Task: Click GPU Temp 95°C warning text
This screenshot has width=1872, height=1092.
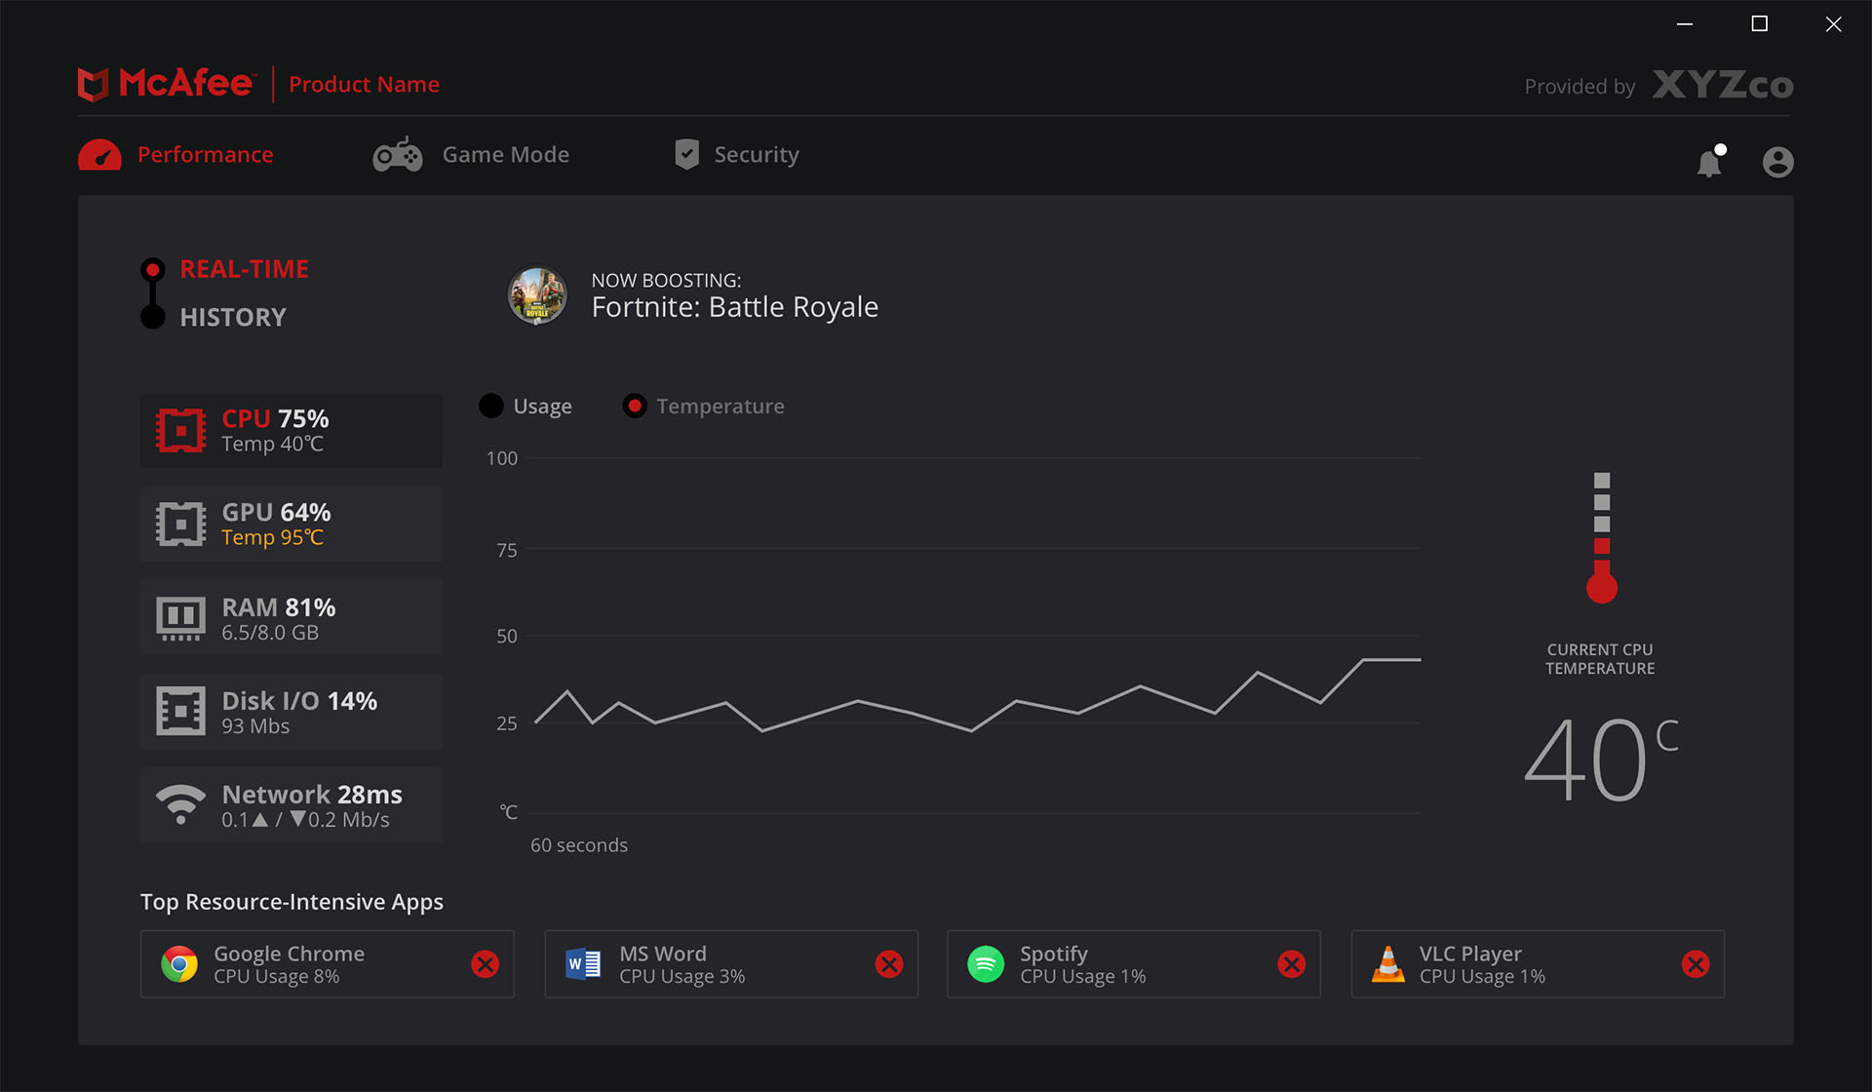Action: click(x=272, y=538)
